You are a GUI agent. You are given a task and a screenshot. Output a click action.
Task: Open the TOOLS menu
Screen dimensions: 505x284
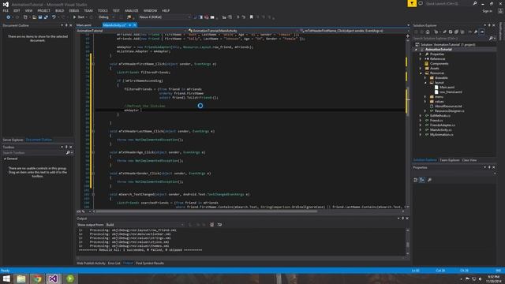click(x=103, y=10)
